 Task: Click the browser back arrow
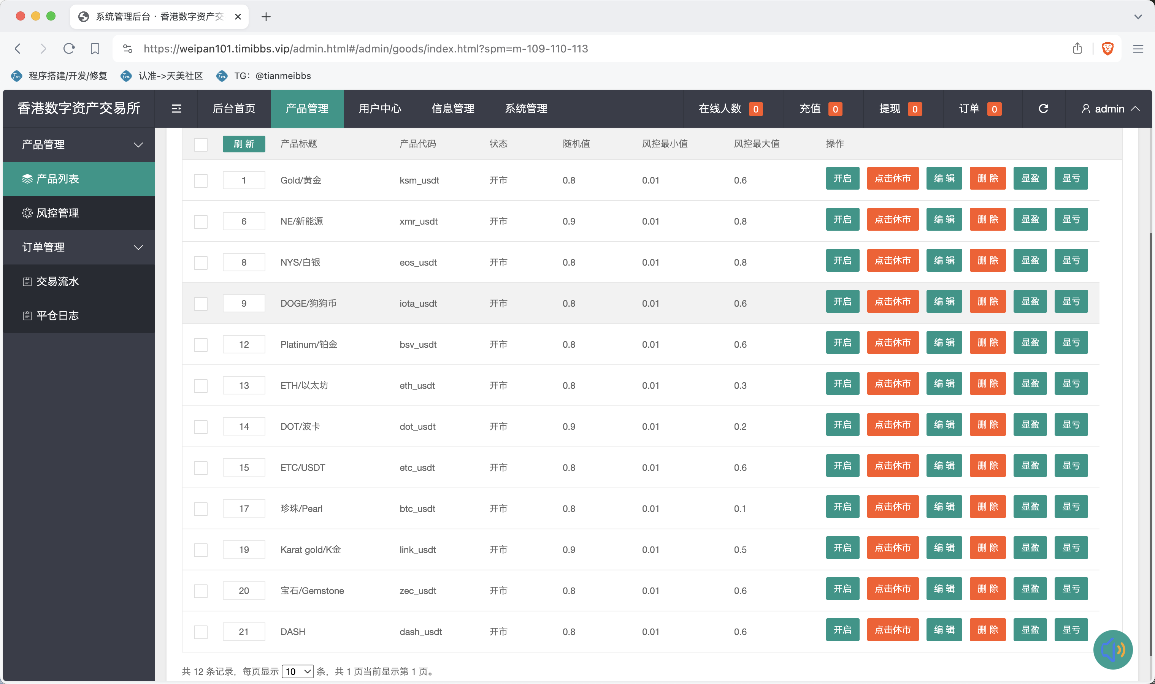[18, 48]
